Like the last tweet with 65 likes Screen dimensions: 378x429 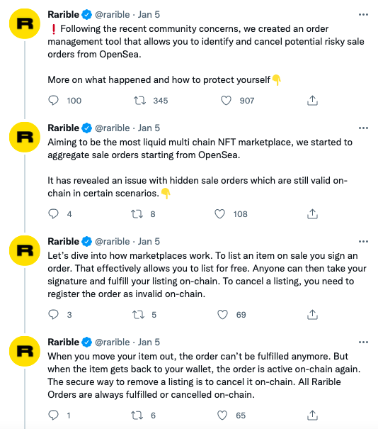pos(222,416)
